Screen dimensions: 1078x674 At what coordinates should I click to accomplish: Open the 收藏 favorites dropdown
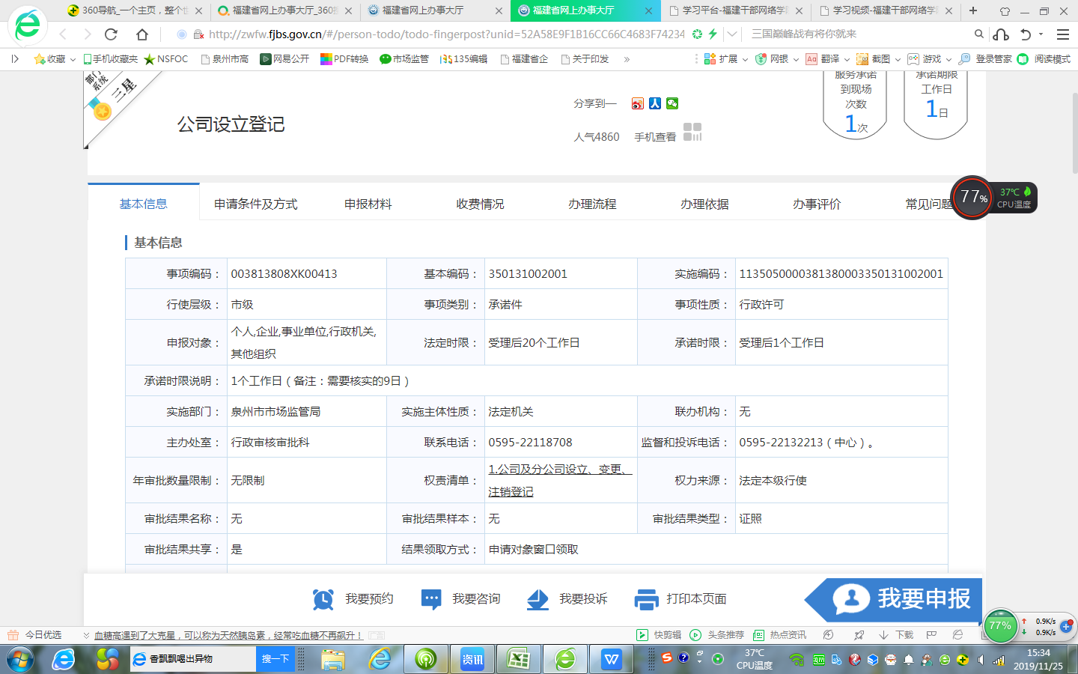pyautogui.click(x=55, y=59)
